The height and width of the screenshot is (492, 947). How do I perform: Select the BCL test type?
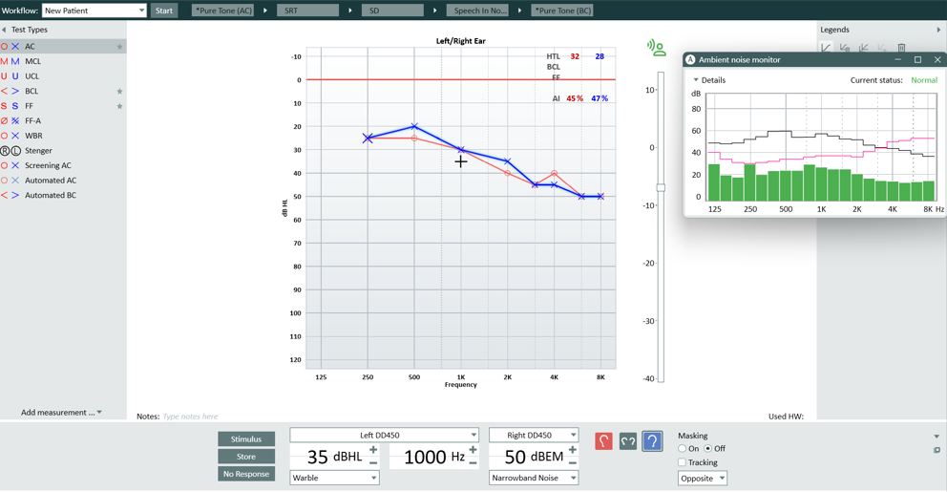click(x=63, y=92)
